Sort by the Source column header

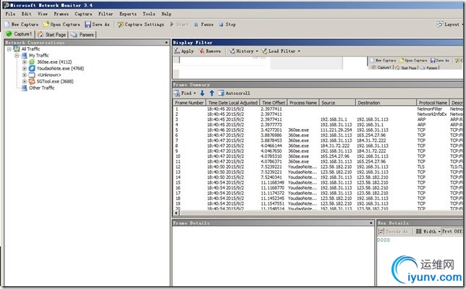point(337,103)
